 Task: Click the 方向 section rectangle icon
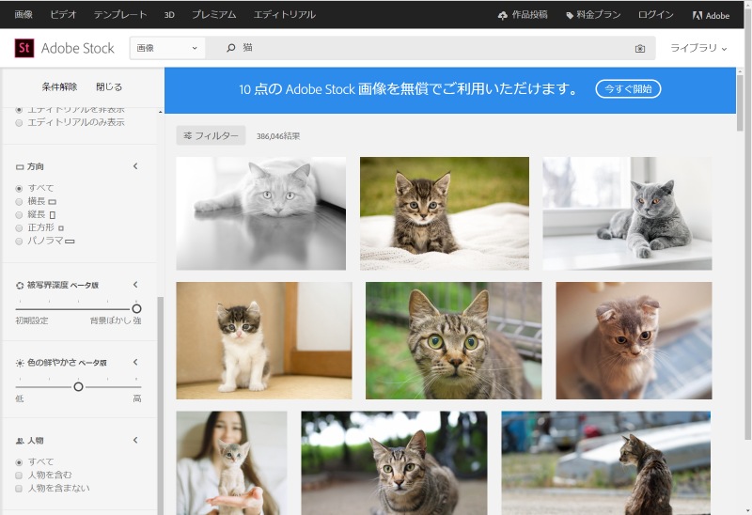click(20, 167)
